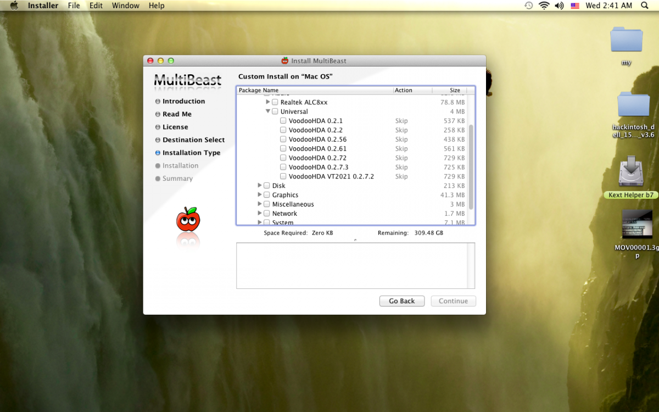Enable the Universal package checkbox
Image resolution: width=659 pixels, height=412 pixels.
click(x=275, y=112)
